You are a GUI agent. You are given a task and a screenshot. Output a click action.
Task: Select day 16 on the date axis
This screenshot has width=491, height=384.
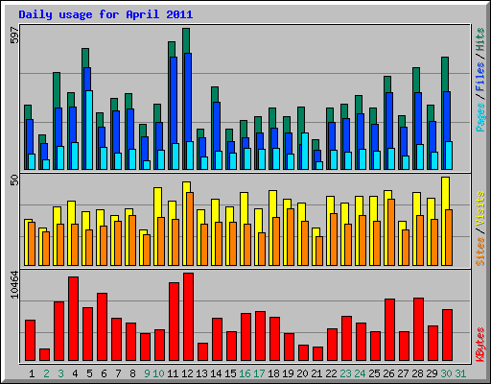tap(245, 373)
